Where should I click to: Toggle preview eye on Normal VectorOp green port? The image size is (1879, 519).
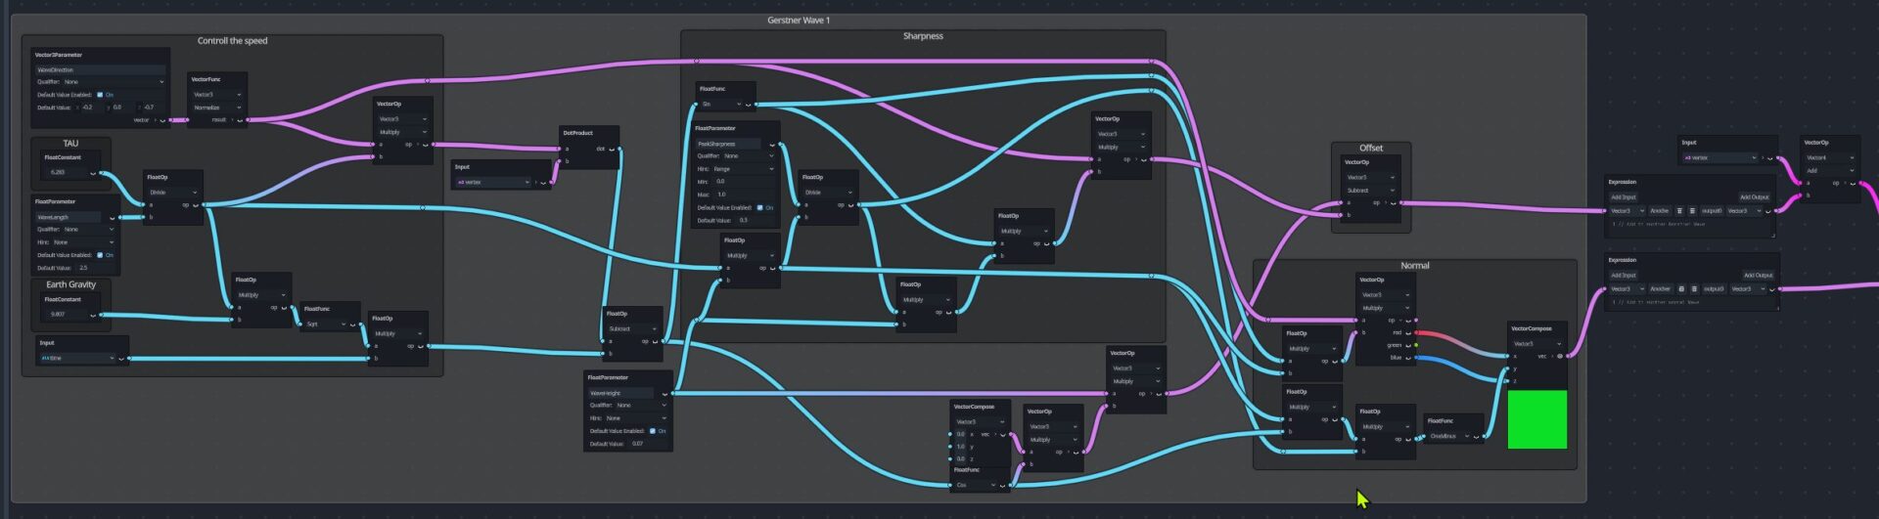(x=1407, y=345)
